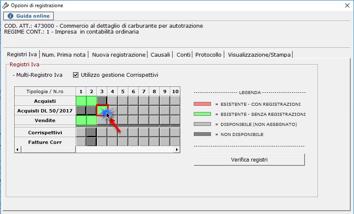Click Vendite register 5 cell
This screenshot has height=214, width=354.
click(x=123, y=120)
